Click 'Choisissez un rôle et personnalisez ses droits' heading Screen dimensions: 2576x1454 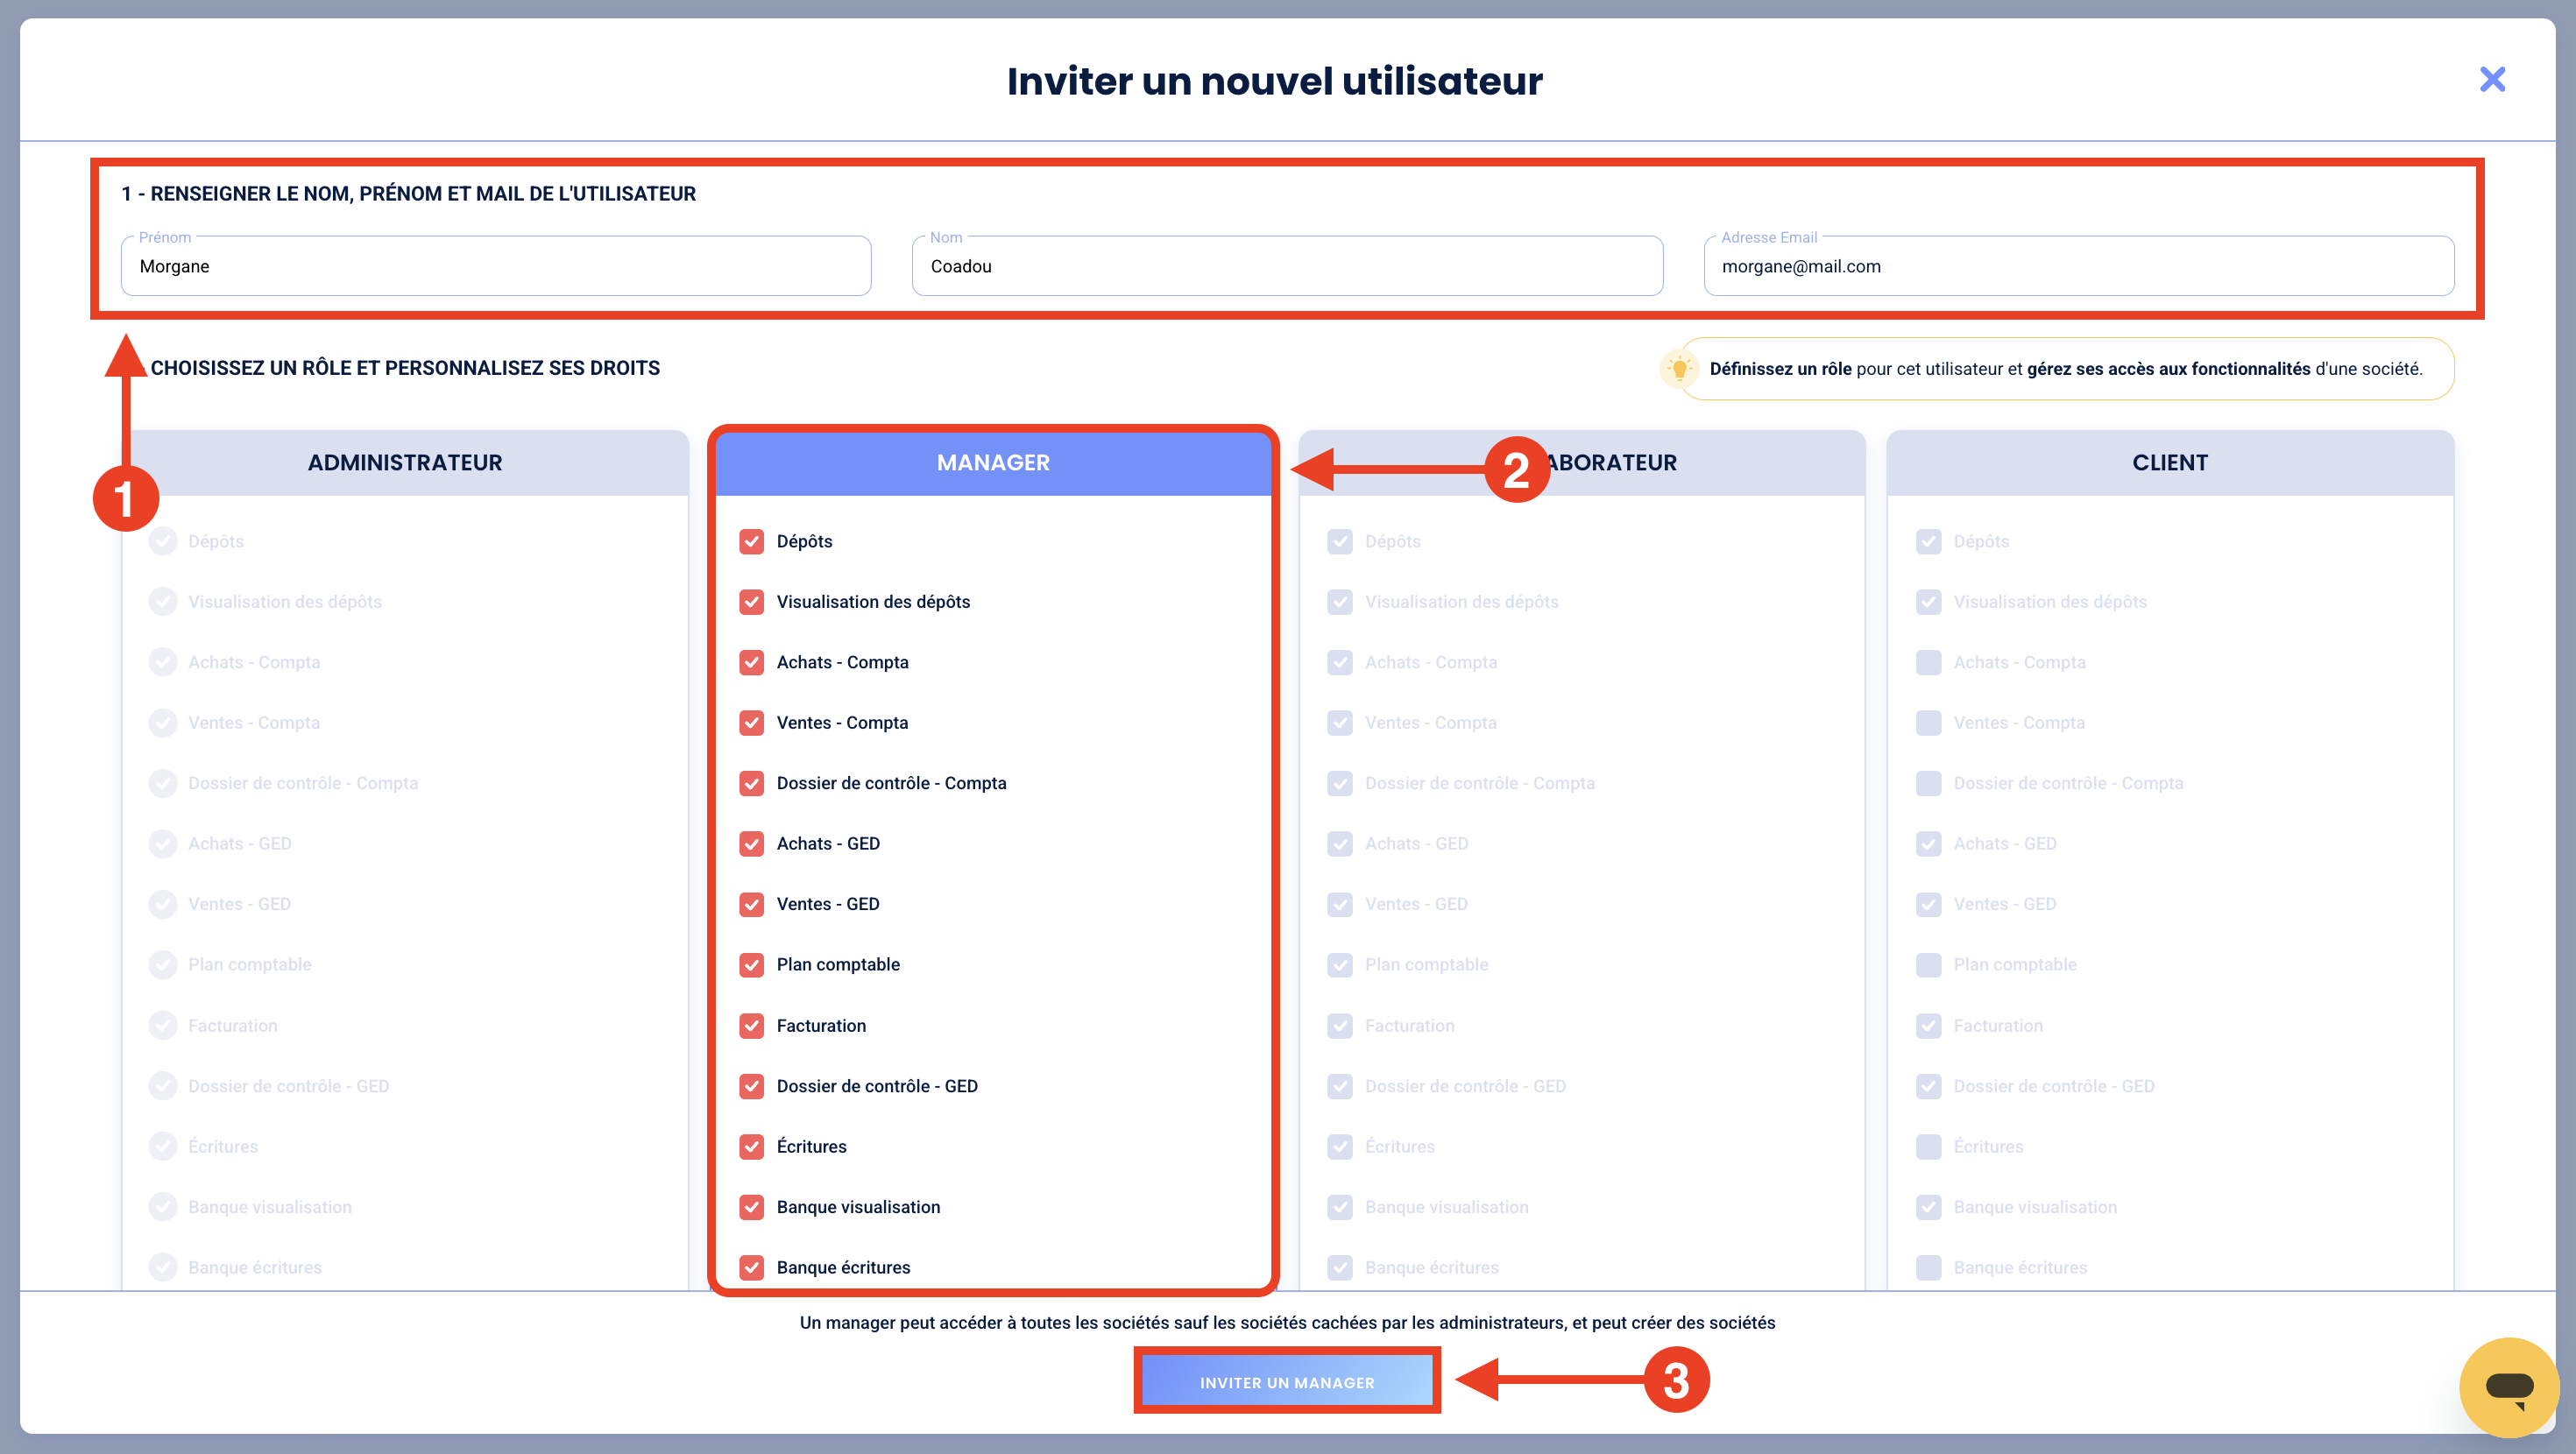(405, 368)
